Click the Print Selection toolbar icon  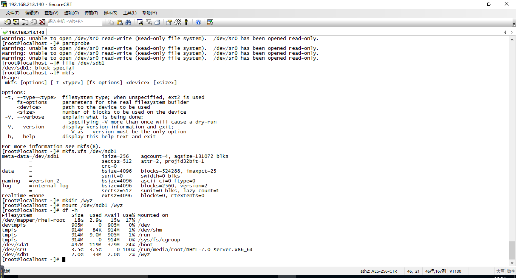pos(148,22)
